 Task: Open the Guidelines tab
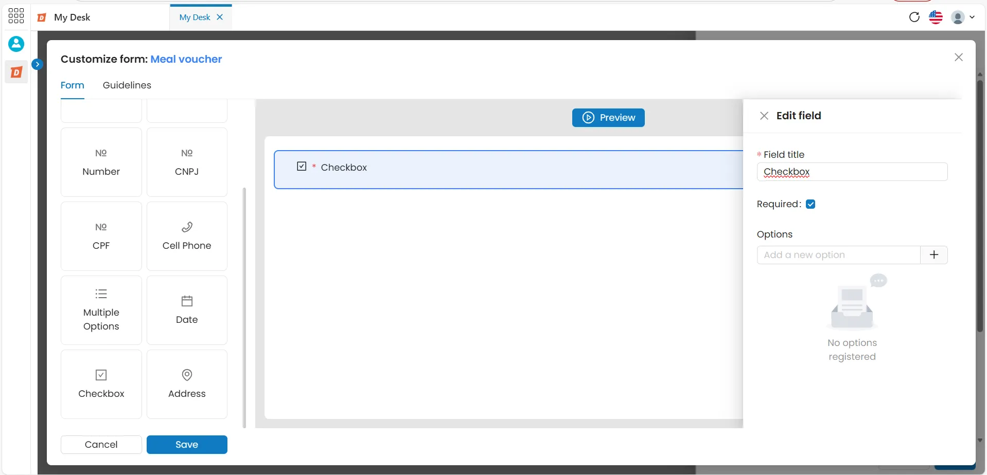pyautogui.click(x=127, y=85)
